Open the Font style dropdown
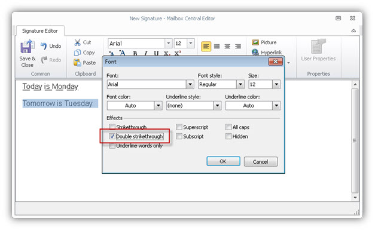The image size is (375, 230). point(240,84)
